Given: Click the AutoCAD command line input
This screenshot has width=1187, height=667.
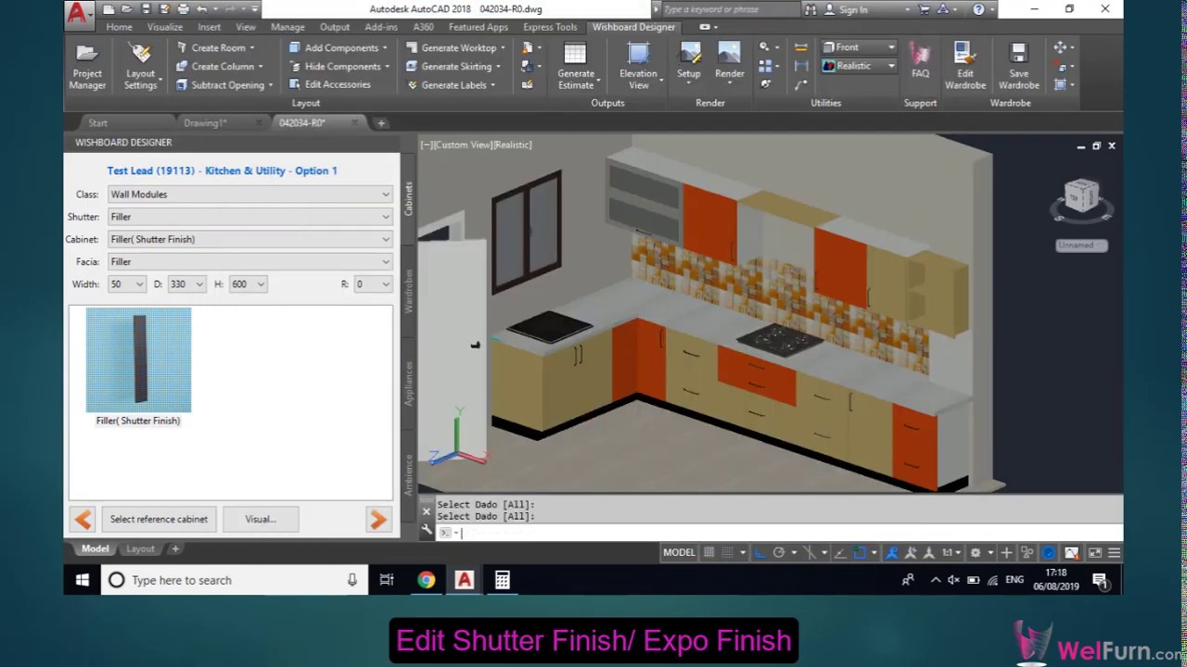Looking at the screenshot, I should coord(779,533).
